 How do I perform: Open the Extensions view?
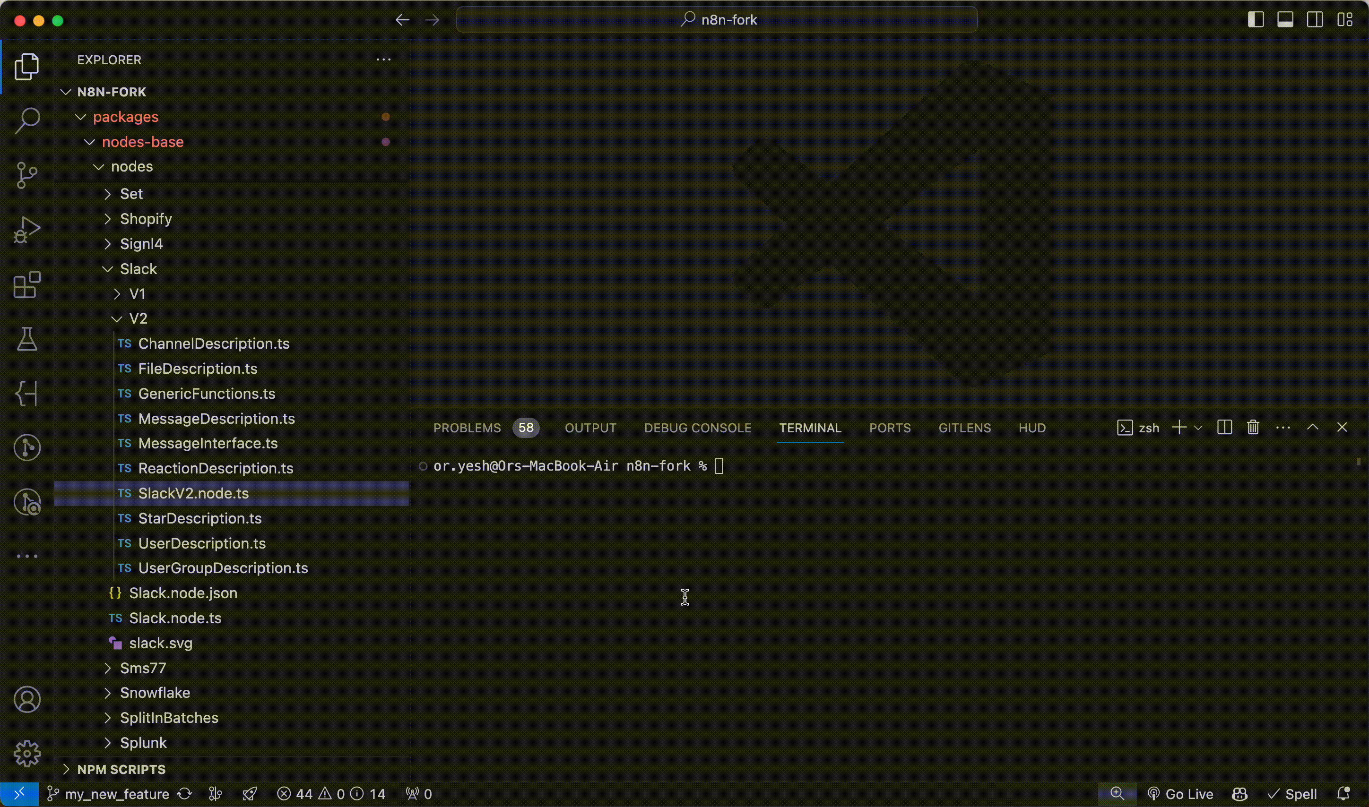(x=26, y=284)
